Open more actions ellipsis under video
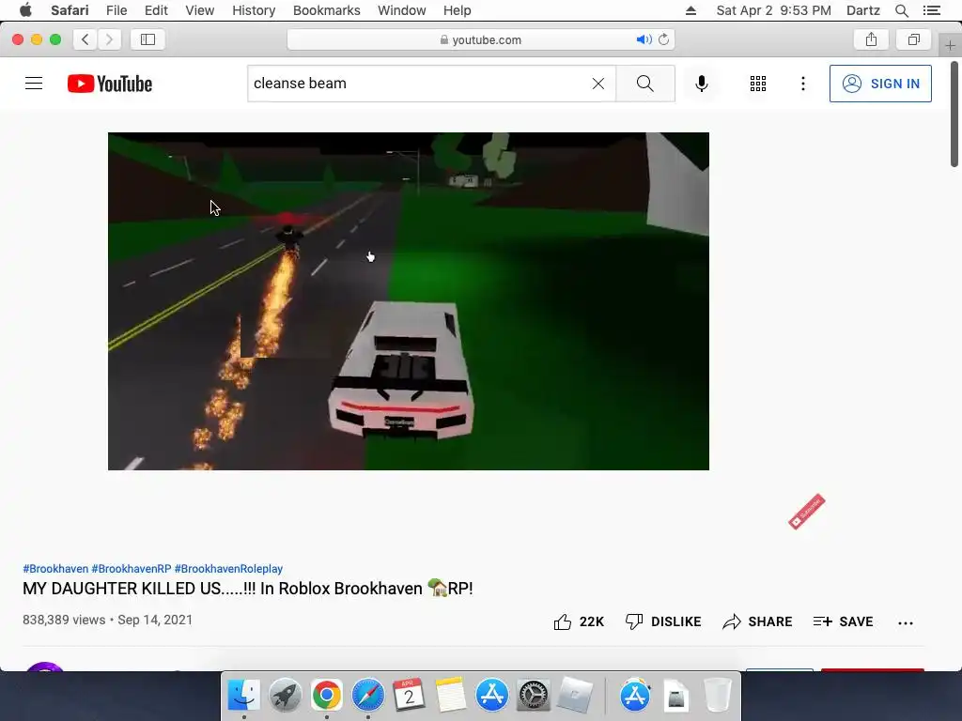 tap(905, 623)
